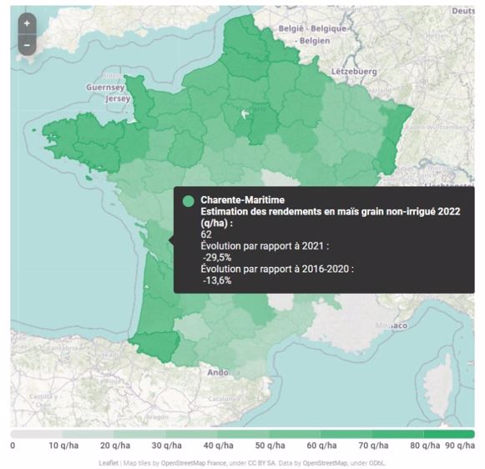The width and height of the screenshot is (485, 469).
Task: Open the ODbL license link
Action: 376,463
